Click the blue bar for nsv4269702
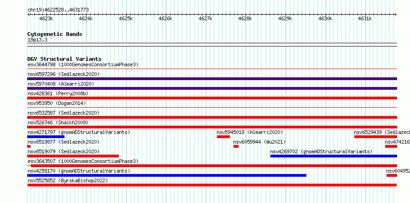Viewport: 410px width, 203px height. 334,156
